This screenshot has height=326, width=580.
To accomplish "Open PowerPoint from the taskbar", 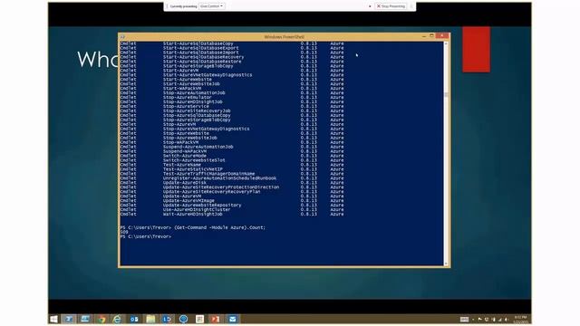I will pyautogui.click(x=216, y=319).
